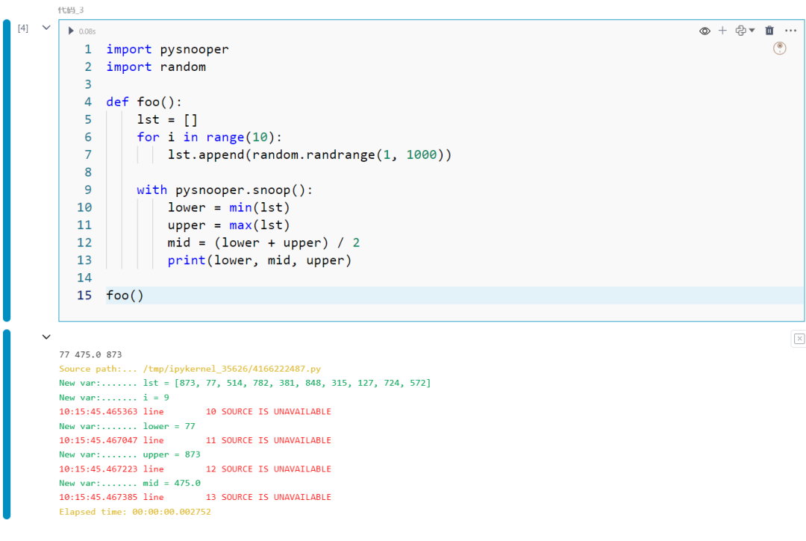Click the 10:15:45.467223 line 12 output
This screenshot has height=541, width=806.
[195, 469]
